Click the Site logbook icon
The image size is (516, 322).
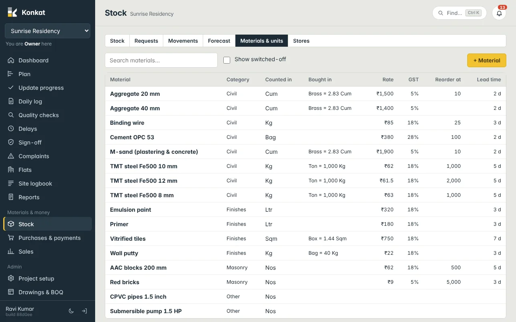coord(11,184)
